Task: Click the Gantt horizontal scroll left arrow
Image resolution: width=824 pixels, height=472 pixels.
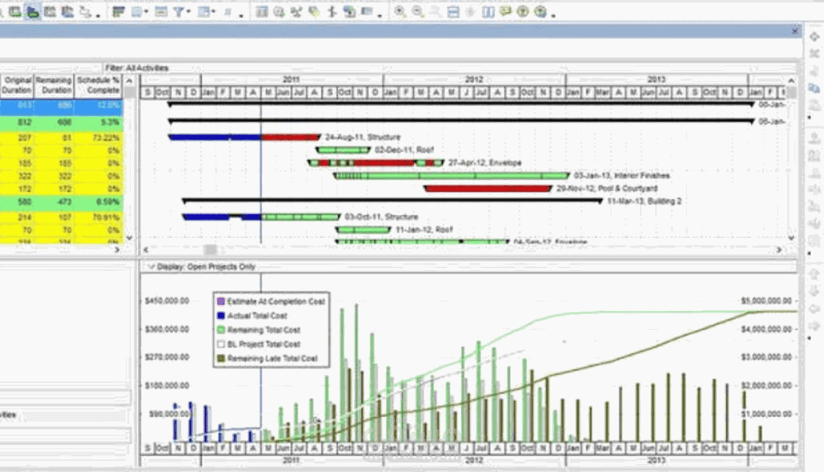Action: click(146, 250)
